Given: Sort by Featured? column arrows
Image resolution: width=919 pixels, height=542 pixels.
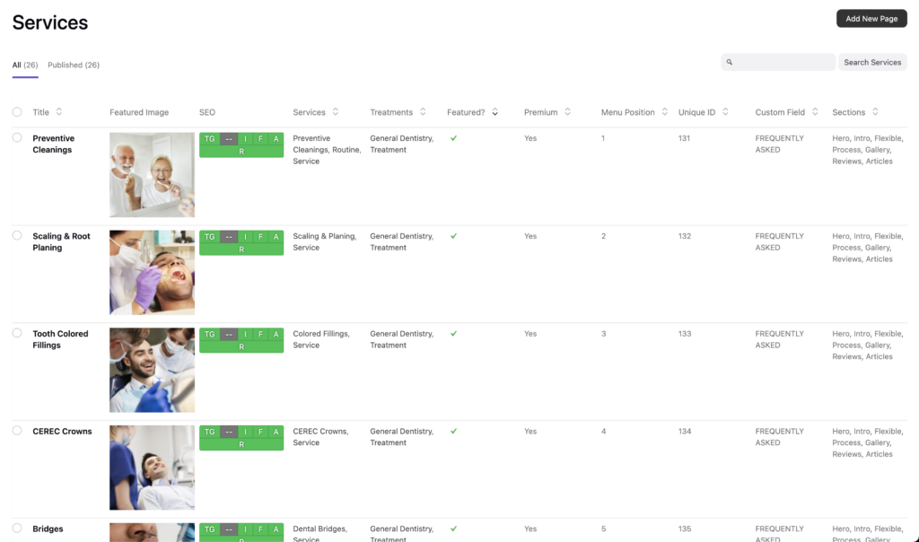Looking at the screenshot, I should coord(495,112).
